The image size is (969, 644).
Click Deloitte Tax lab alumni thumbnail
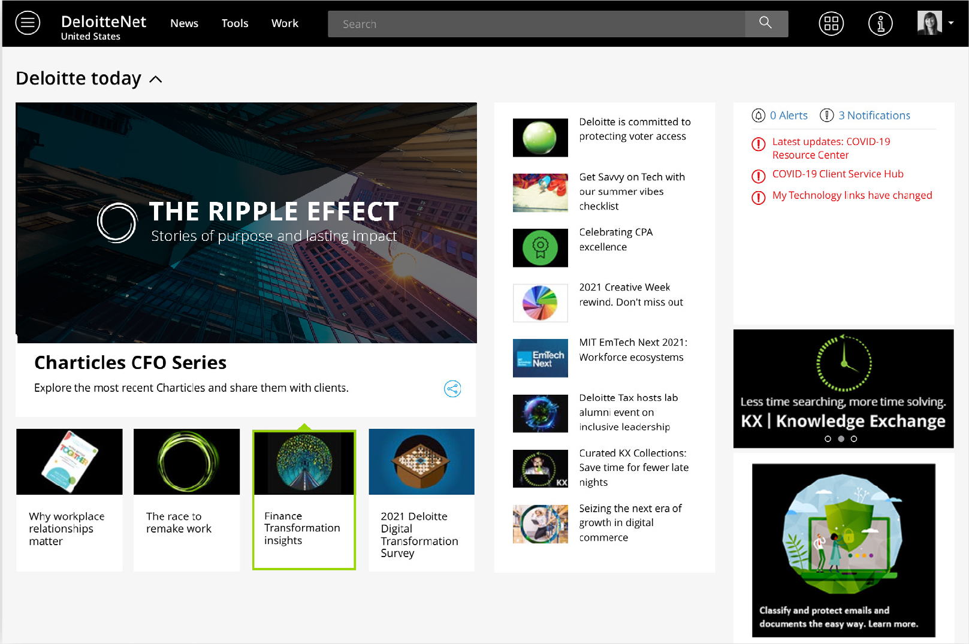pos(540,413)
